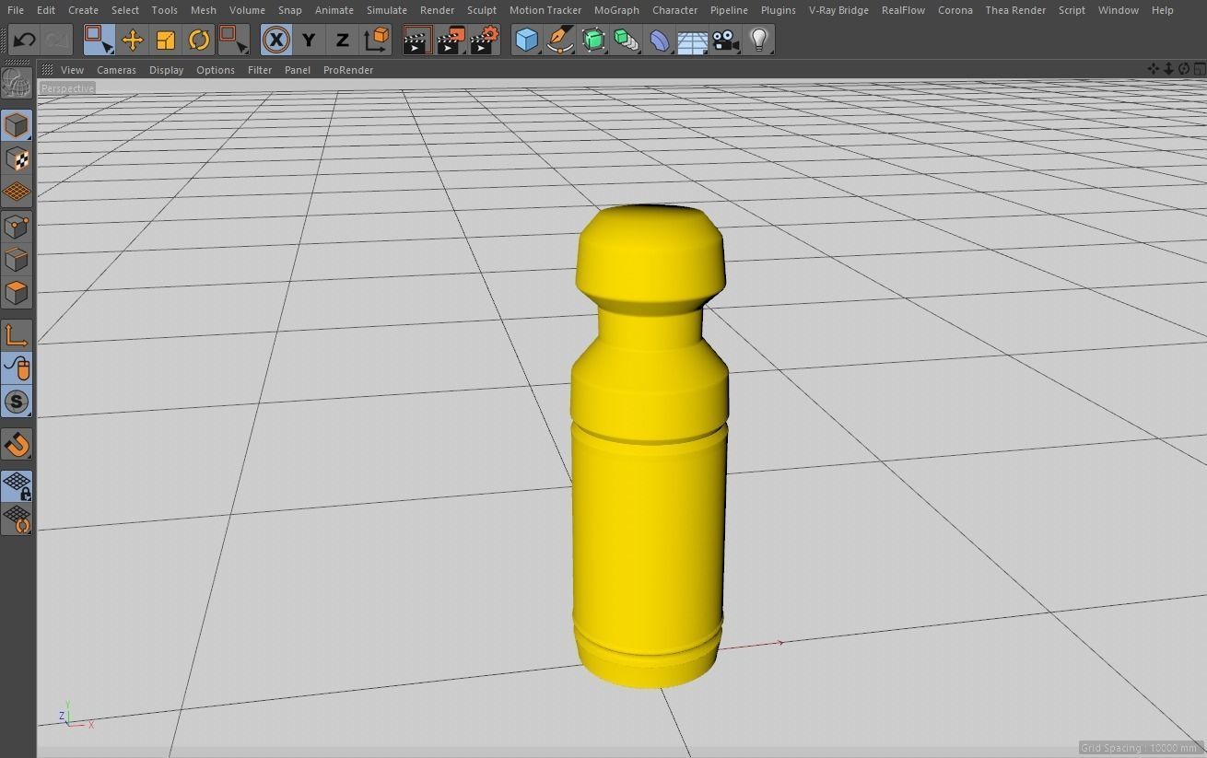This screenshot has height=758, width=1207.
Task: Open the Thea Render menu
Action: click(1015, 10)
